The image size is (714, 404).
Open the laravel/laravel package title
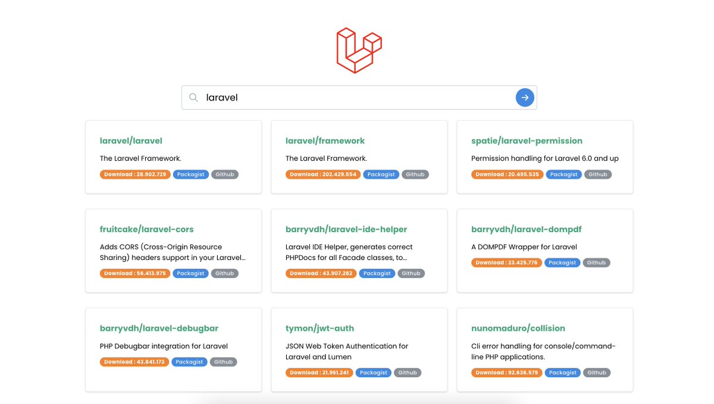(131, 141)
